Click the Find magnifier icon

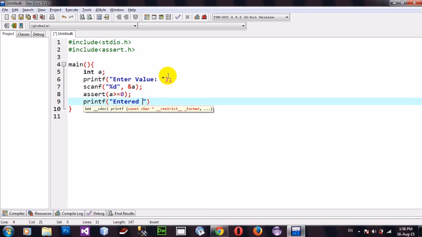coord(82,17)
